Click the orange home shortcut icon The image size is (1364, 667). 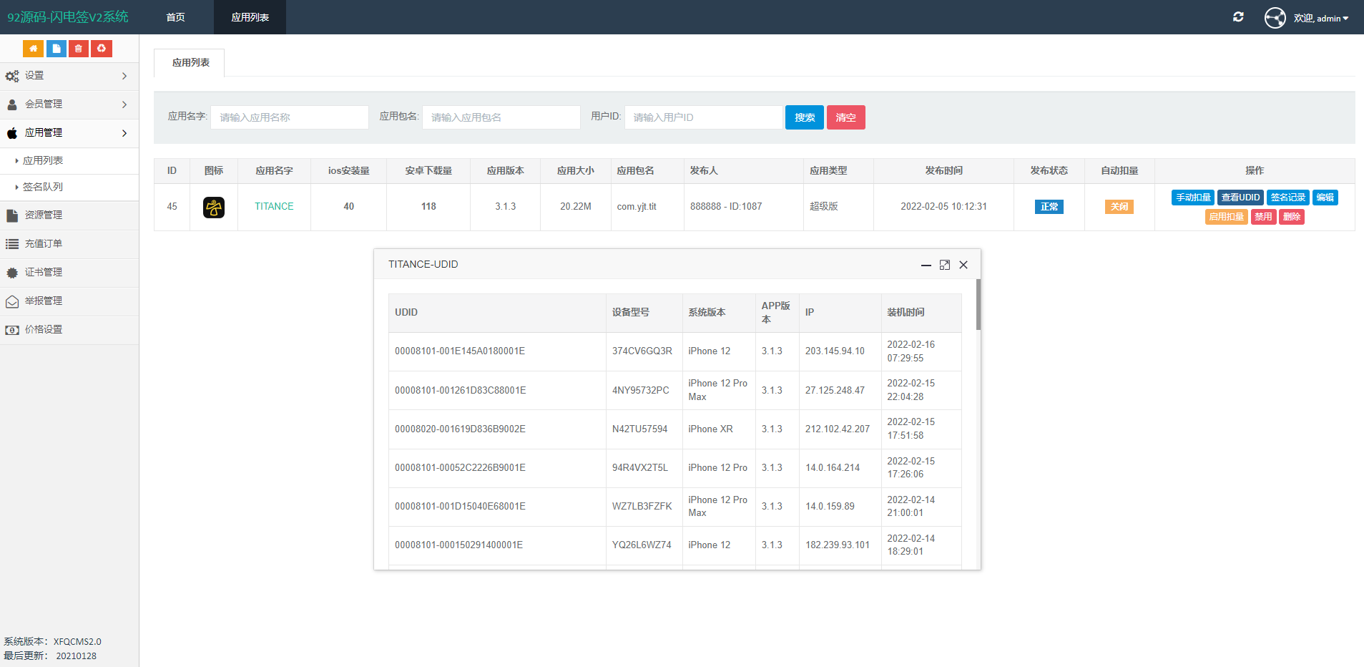tap(33, 49)
